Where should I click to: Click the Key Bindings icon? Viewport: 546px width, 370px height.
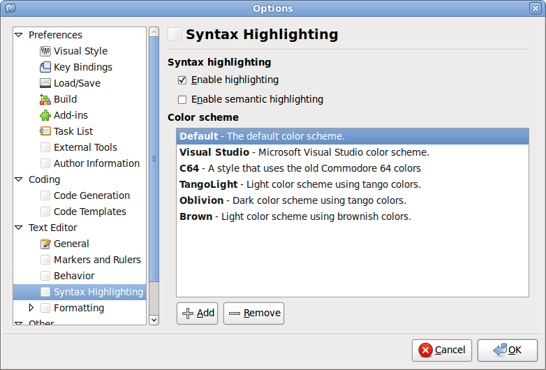(x=45, y=67)
